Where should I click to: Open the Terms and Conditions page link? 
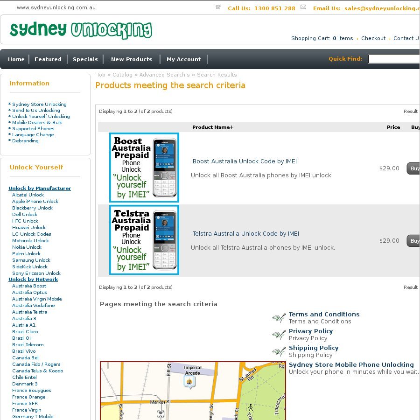pyautogui.click(x=324, y=314)
